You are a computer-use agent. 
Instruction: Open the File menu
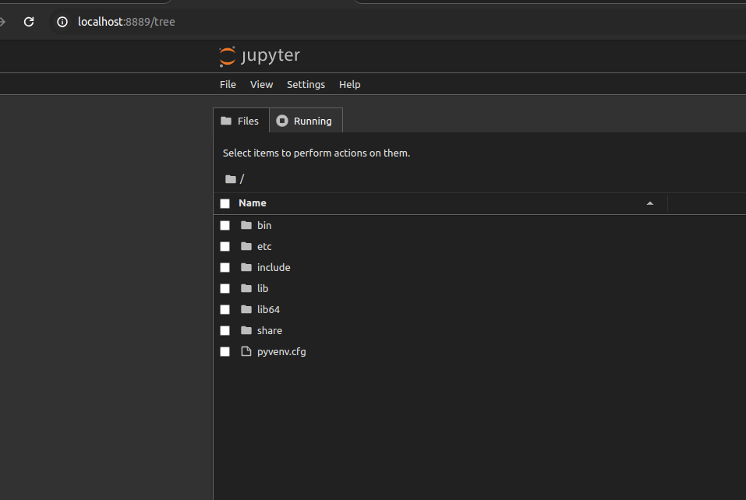[228, 84]
